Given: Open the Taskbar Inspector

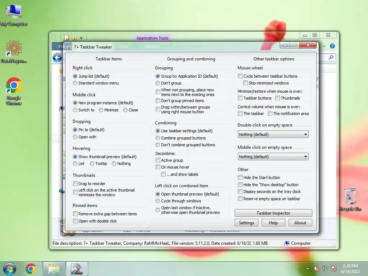Looking at the screenshot, I should (x=273, y=213).
